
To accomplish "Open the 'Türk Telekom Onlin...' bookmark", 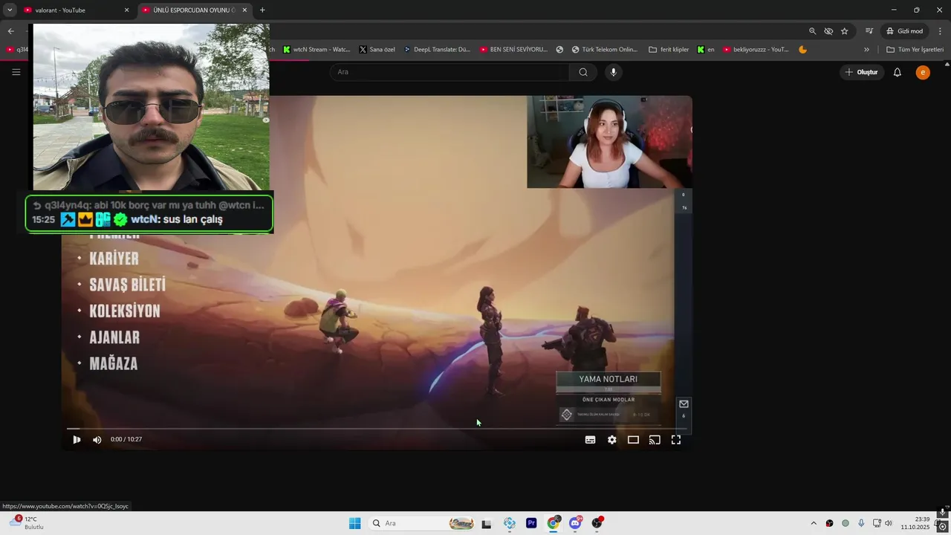I will [604, 50].
